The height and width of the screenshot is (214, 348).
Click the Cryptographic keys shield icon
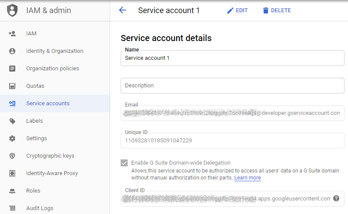point(12,156)
